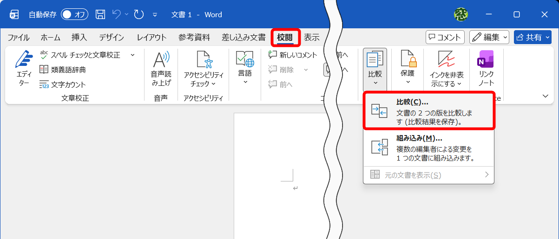
Task: Expand the 元の文書を表示 submenu arrow
Action: 487,174
